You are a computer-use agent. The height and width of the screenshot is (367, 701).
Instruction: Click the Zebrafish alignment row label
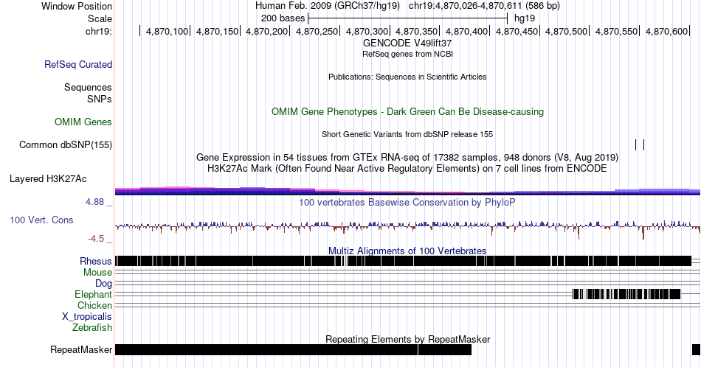tap(92, 328)
